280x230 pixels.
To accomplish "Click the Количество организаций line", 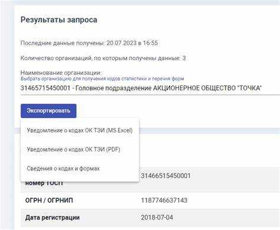I will tap(103, 58).
